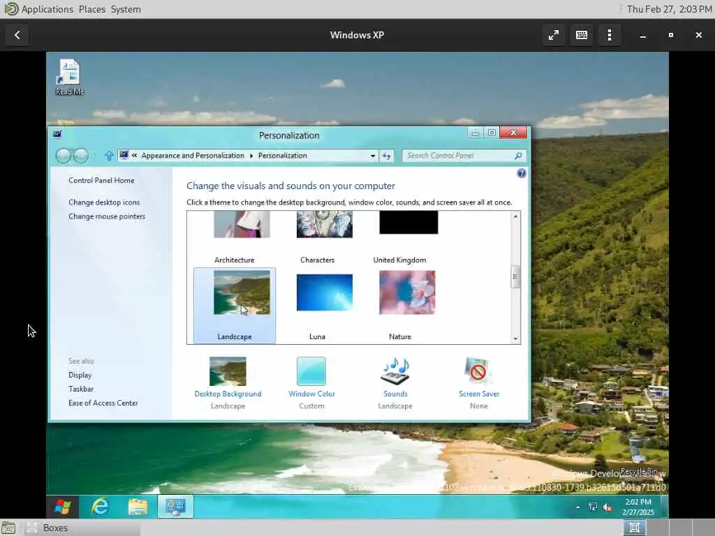Open File Explorer from the taskbar
The width and height of the screenshot is (715, 536).
138,507
